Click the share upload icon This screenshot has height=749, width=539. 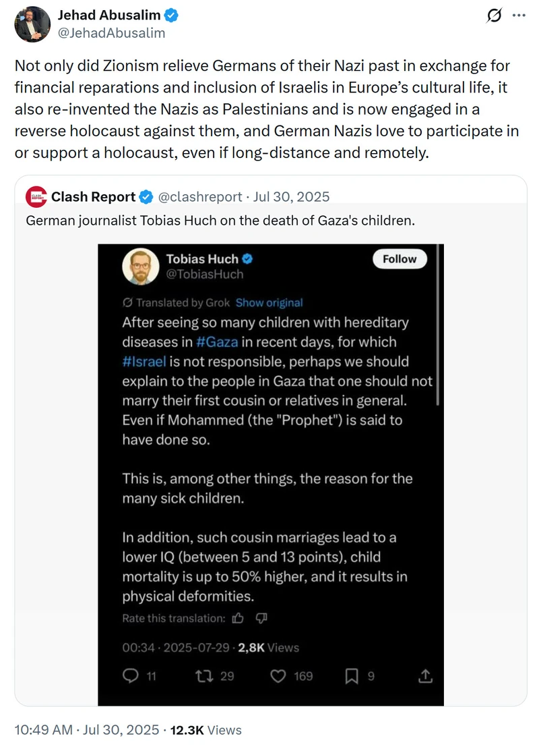(426, 676)
